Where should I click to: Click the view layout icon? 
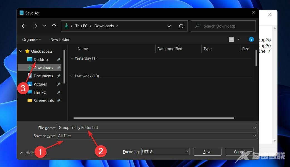tap(231, 40)
